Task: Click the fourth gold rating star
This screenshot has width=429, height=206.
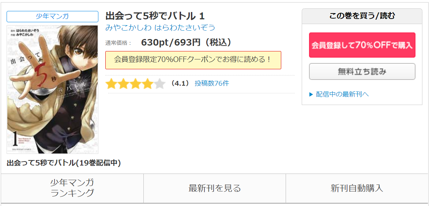Action: (147, 84)
